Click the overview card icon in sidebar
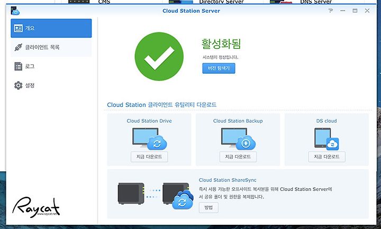The width and height of the screenshot is (381, 229). point(18,28)
